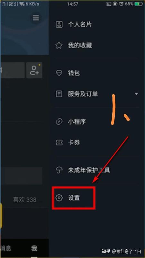The width and height of the screenshot is (145, 258).
Task: Tap the personal card icon
Action: (x=59, y=25)
